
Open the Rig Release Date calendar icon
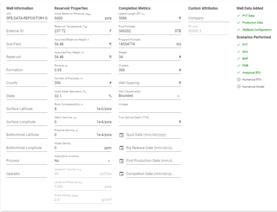click(x=121, y=148)
